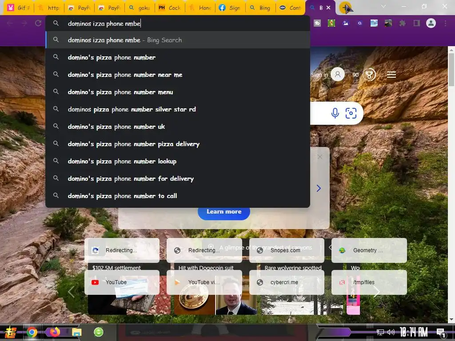Image resolution: width=455 pixels, height=341 pixels.
Task: Toggle the browser side panel
Action: 417,23
